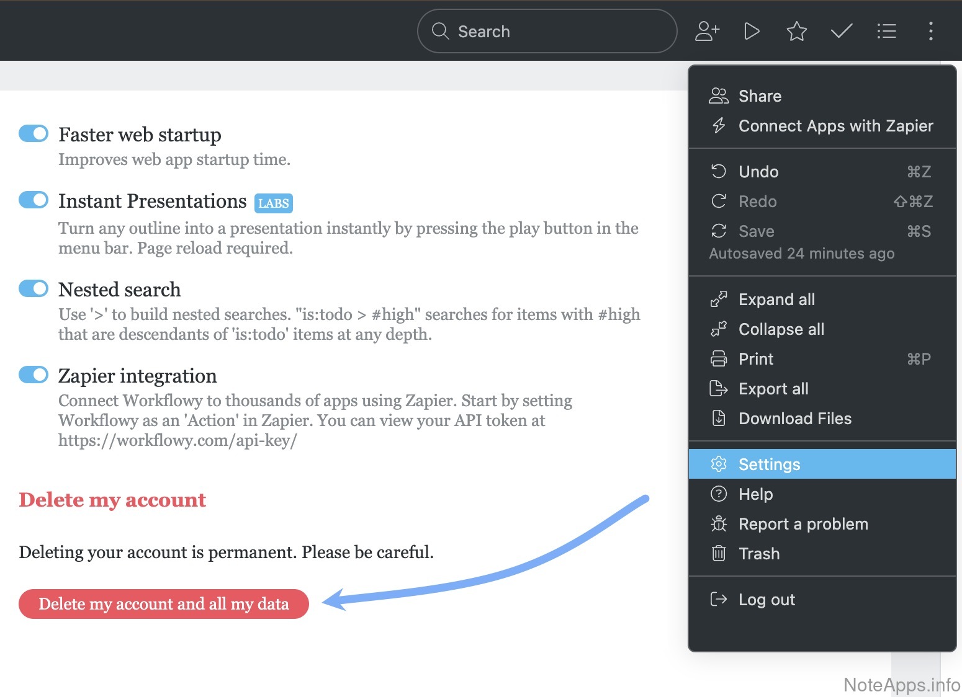Image resolution: width=962 pixels, height=697 pixels.
Task: Select Expand all from the menu
Action: pos(776,300)
